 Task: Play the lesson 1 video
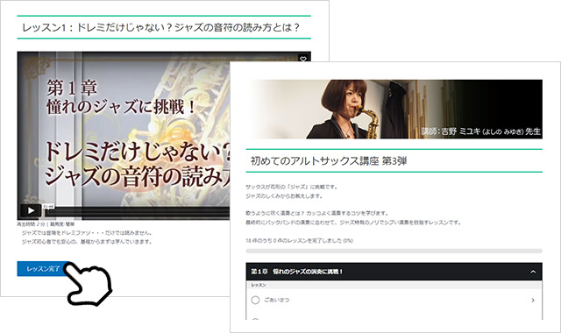(31, 210)
